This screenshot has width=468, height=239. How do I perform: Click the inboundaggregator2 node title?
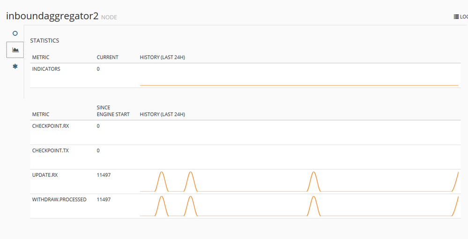[52, 16]
